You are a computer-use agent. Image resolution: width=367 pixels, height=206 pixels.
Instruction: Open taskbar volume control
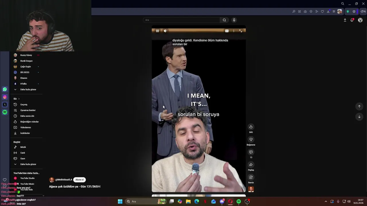(349, 201)
